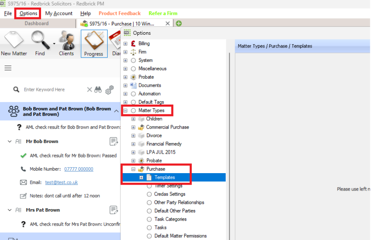Click the Documents icon in options tree

click(x=133, y=86)
